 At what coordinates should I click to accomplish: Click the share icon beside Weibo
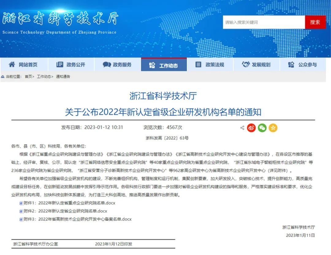(242, 128)
